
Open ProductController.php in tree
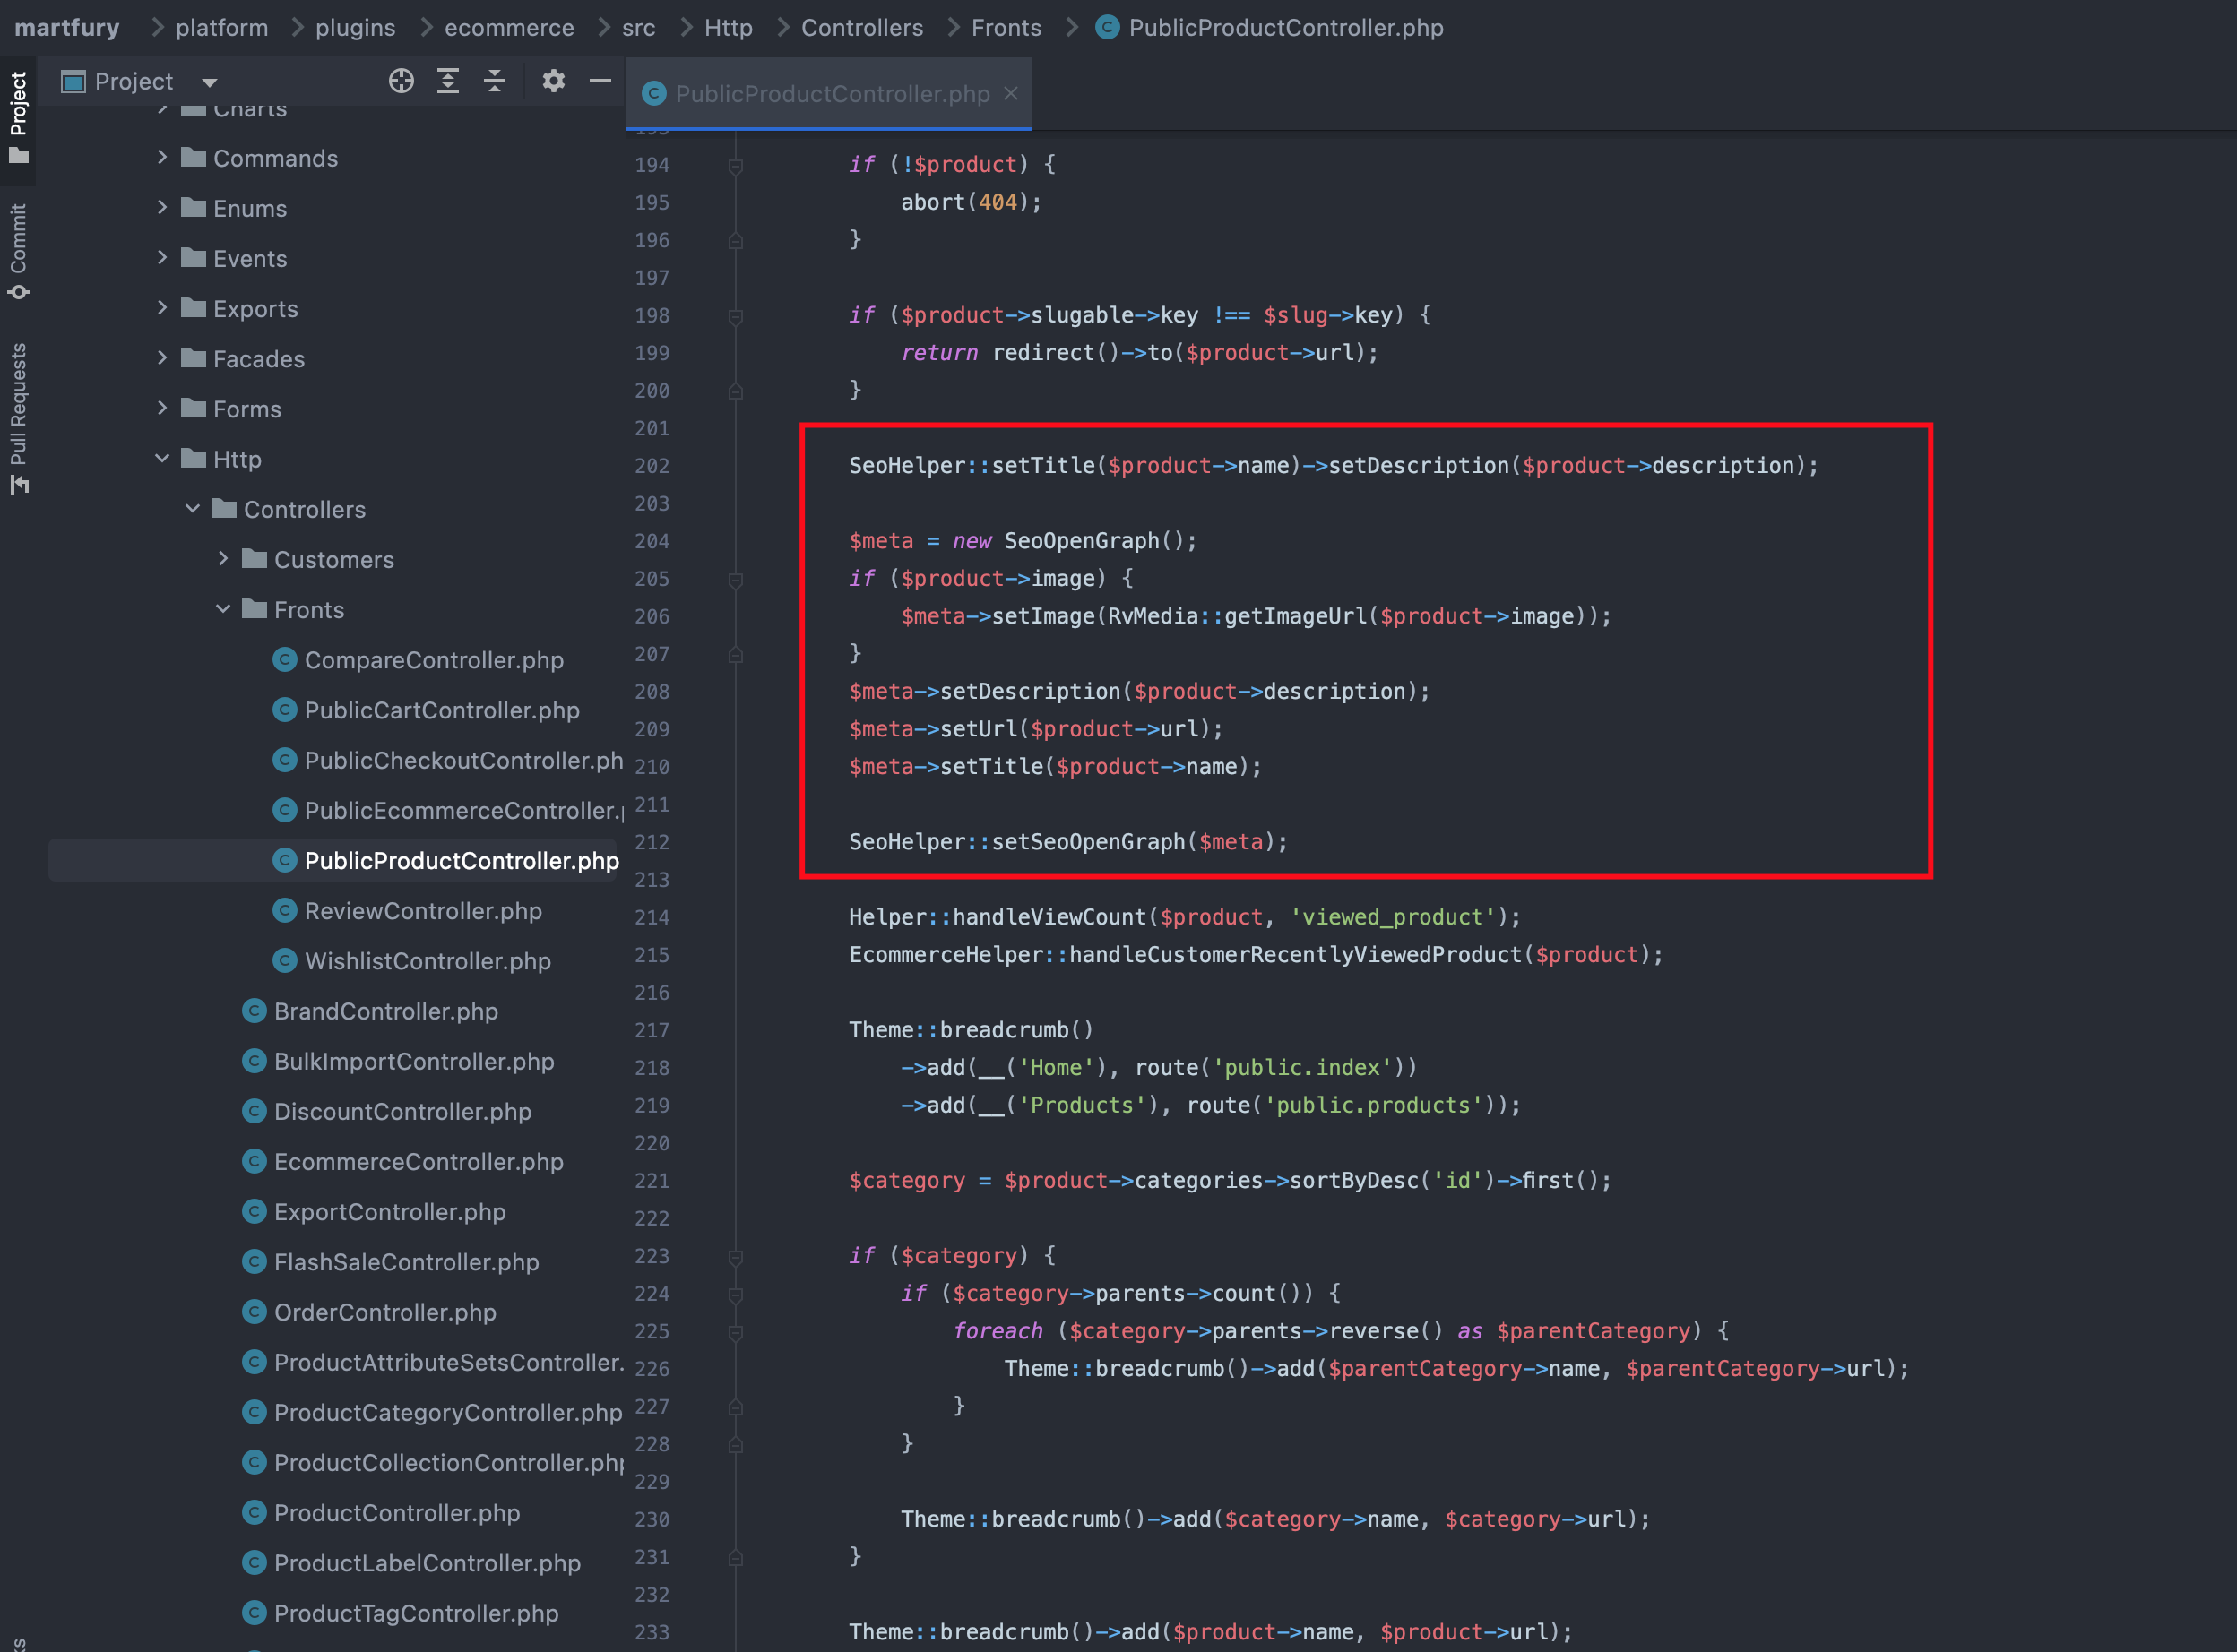[381, 1512]
